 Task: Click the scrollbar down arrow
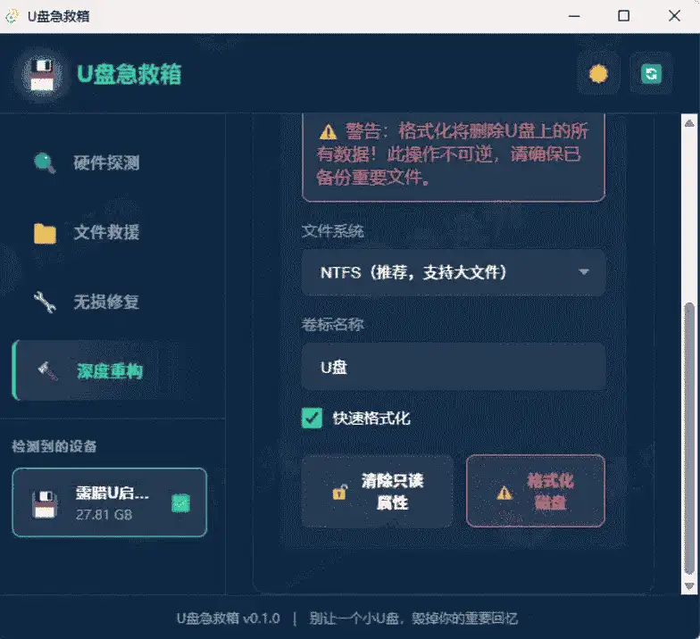coord(689,585)
